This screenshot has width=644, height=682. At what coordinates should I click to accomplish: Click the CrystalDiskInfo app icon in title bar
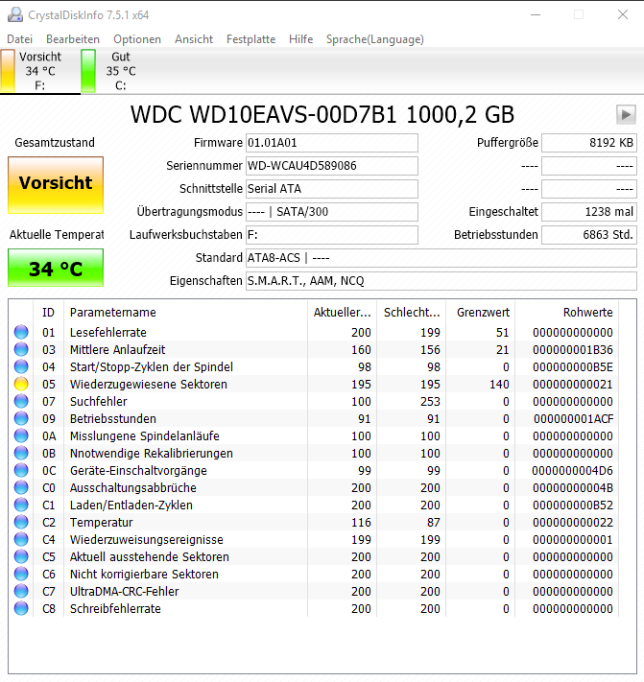click(15, 14)
